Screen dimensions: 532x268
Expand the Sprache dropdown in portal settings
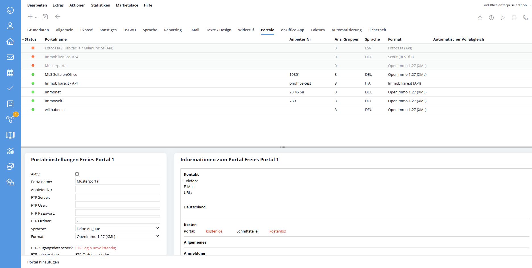click(x=118, y=229)
